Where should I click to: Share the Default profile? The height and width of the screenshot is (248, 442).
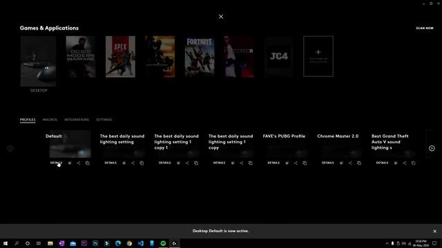coord(79,163)
